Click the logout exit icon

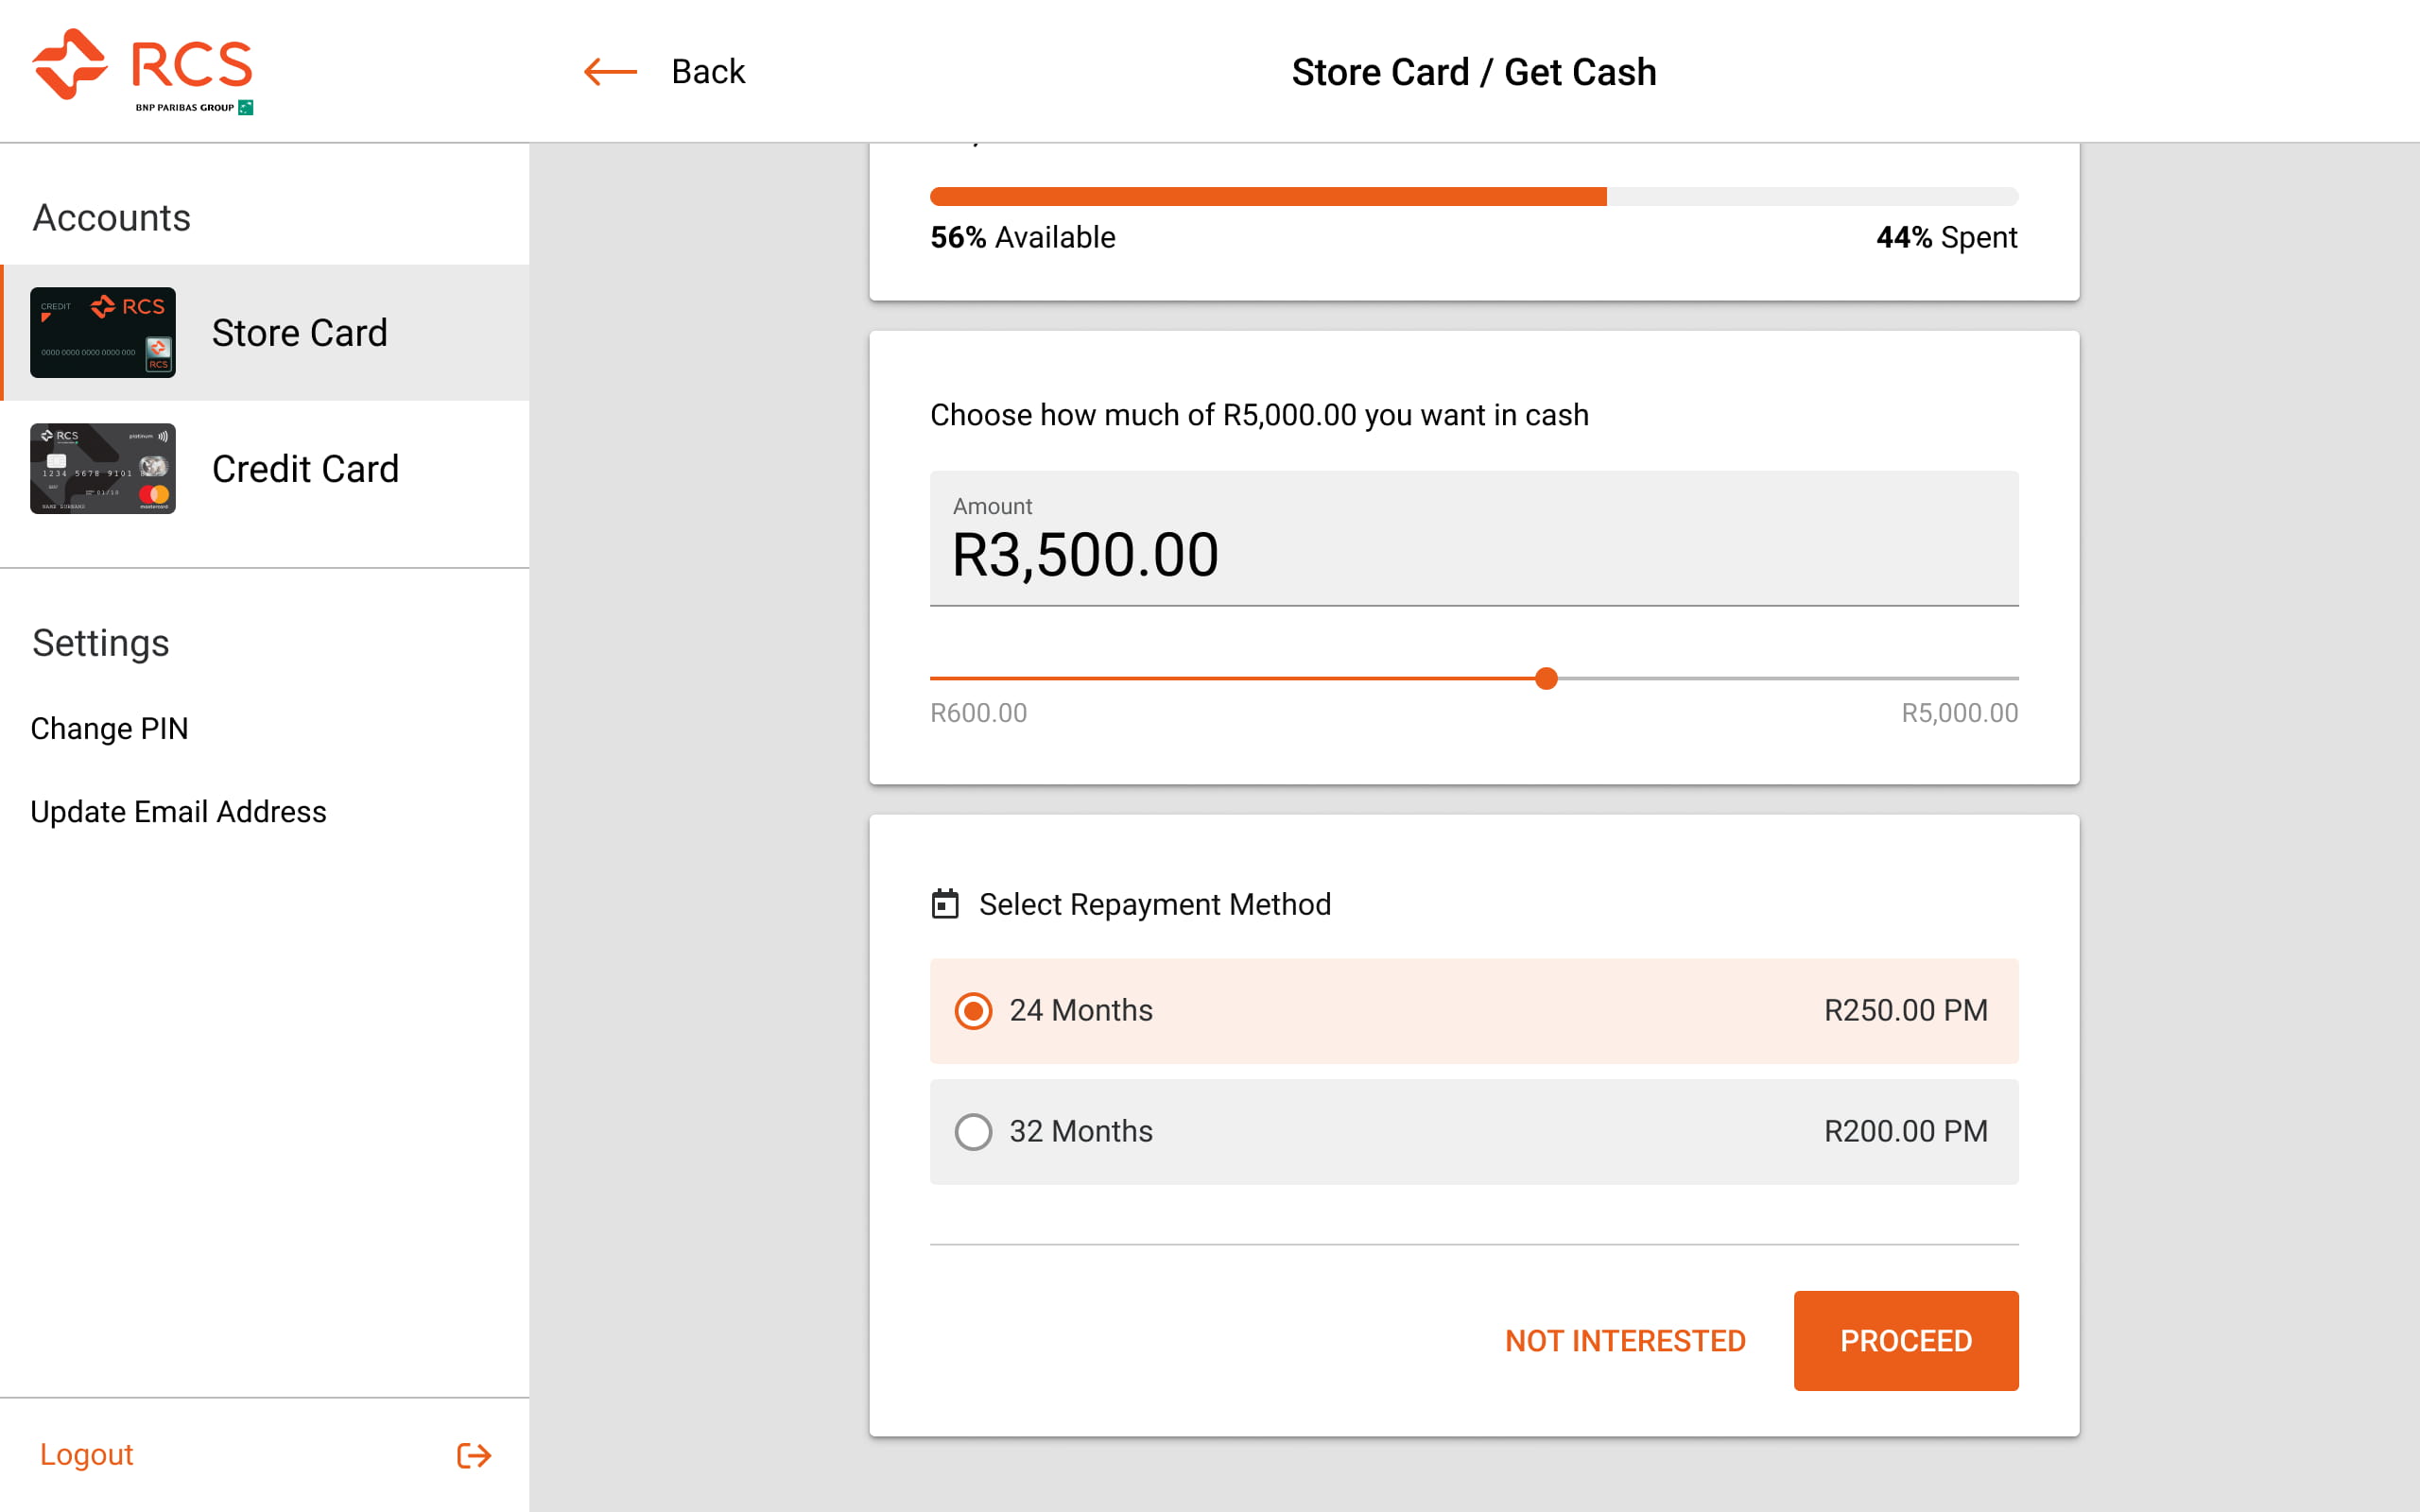pos(474,1455)
